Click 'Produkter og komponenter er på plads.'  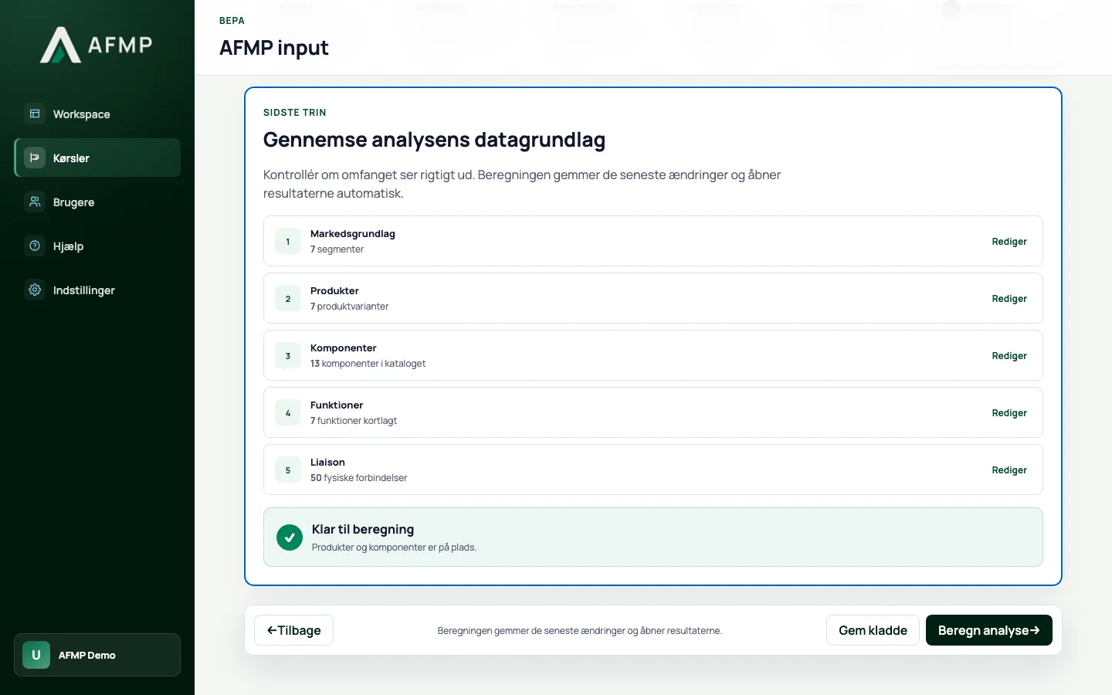pyautogui.click(x=394, y=548)
